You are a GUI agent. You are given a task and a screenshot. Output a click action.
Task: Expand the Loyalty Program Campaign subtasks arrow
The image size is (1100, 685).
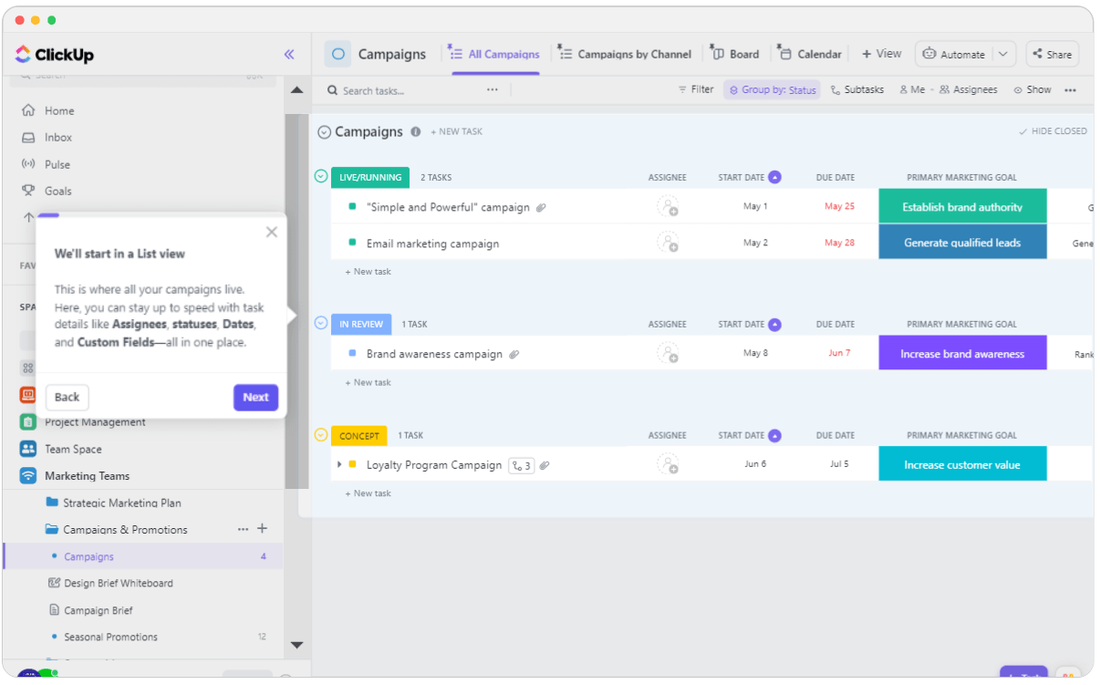[x=339, y=464]
